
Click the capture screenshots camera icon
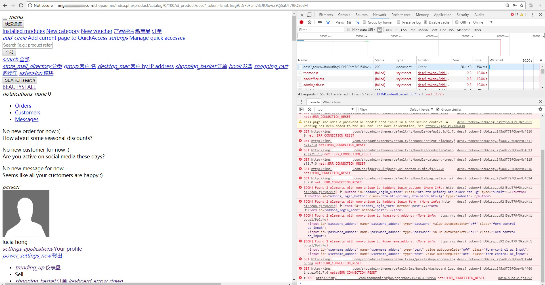point(320,22)
